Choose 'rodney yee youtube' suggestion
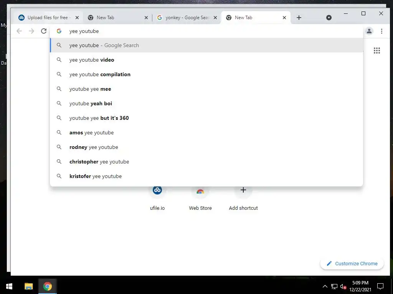This screenshot has height=294, width=393. point(206,147)
